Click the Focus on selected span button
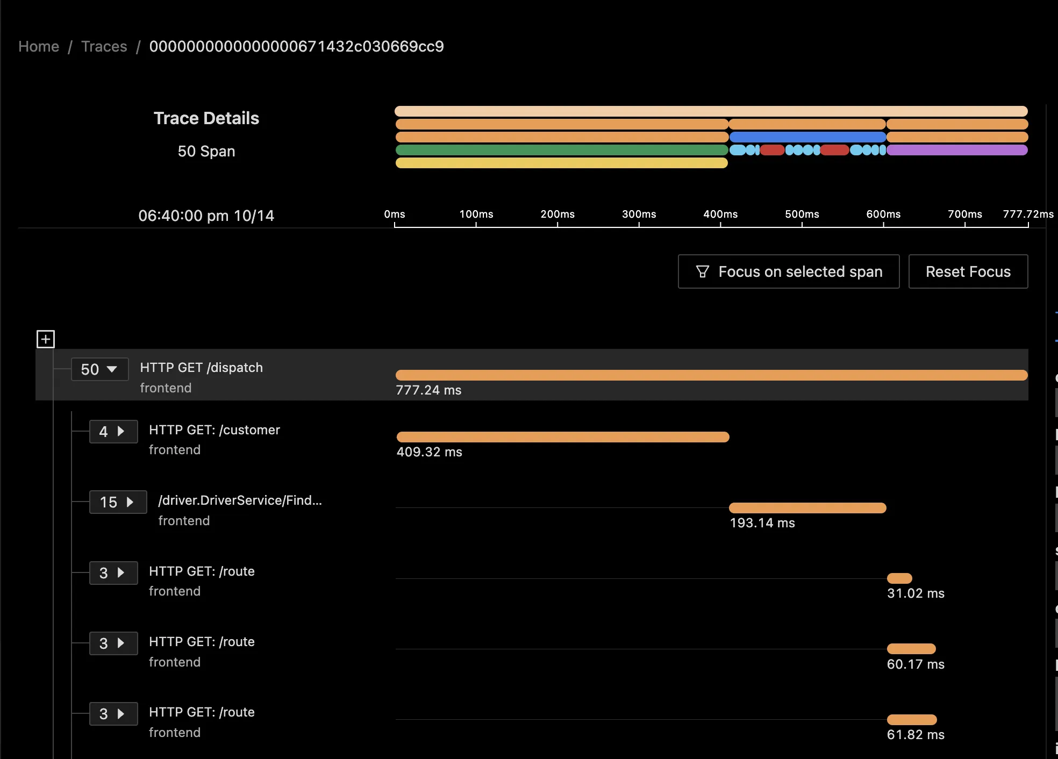Viewport: 1058px width, 759px height. point(789,271)
